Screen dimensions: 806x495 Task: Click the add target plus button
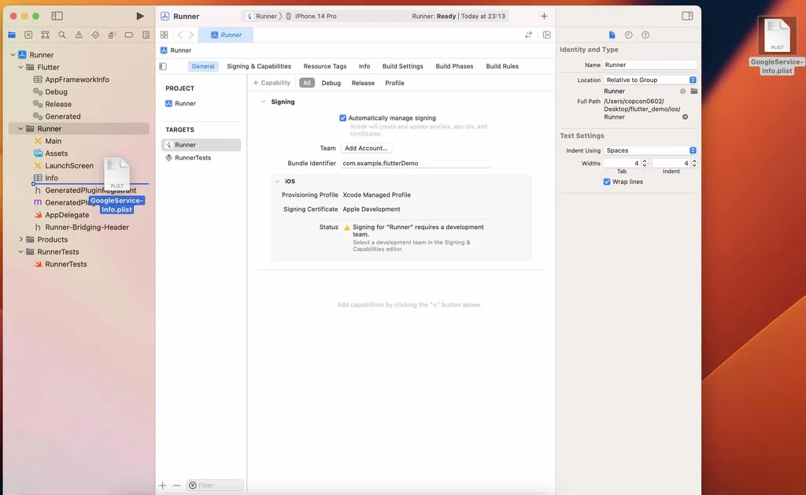162,486
